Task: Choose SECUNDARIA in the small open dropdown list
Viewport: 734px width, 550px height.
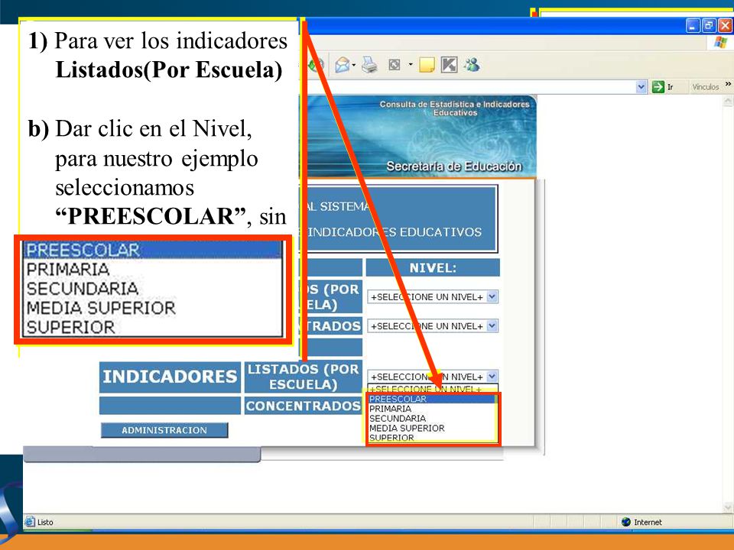Action: (431, 419)
